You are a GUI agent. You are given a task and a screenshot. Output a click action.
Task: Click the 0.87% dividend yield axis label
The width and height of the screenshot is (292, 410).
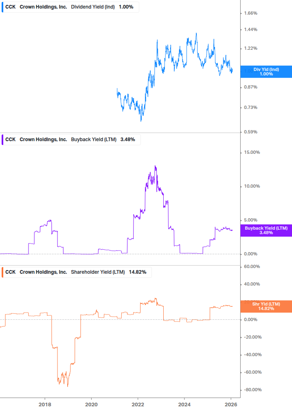coord(250,87)
